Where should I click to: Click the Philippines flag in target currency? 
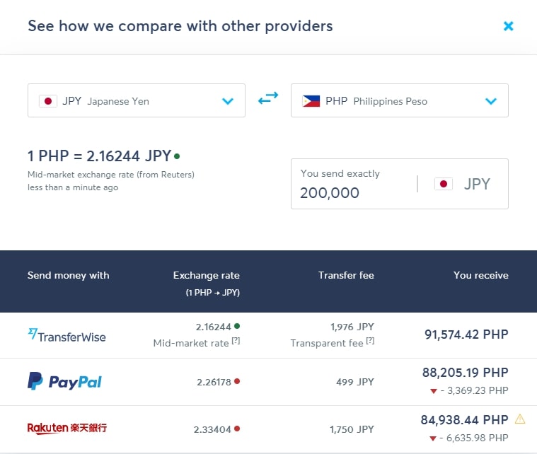pyautogui.click(x=311, y=101)
